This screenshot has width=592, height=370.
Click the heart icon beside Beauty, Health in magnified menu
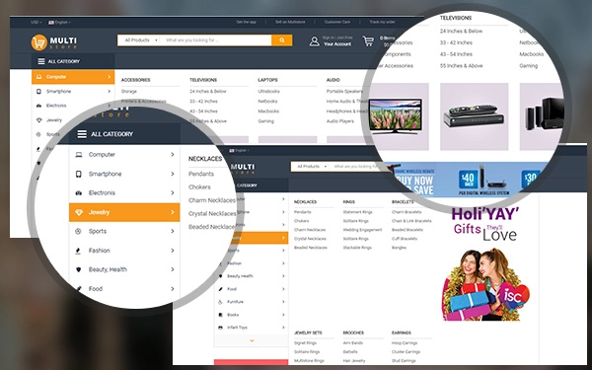pyautogui.click(x=79, y=269)
